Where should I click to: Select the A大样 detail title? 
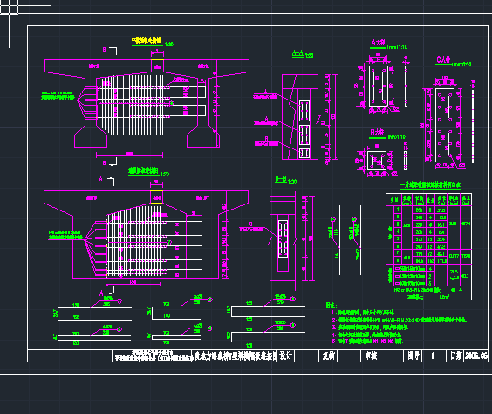click(378, 43)
